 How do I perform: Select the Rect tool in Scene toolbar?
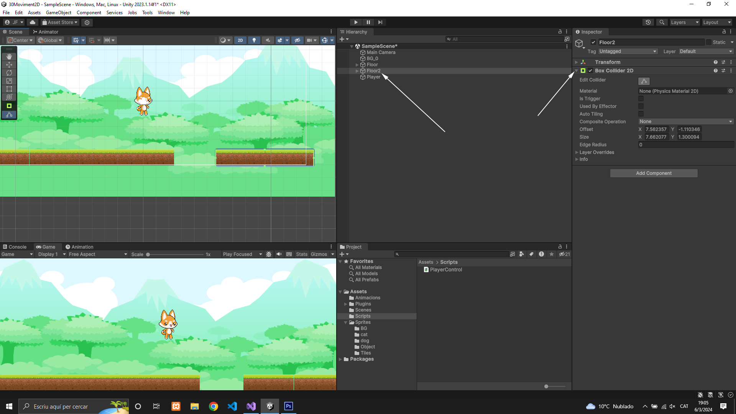9,89
